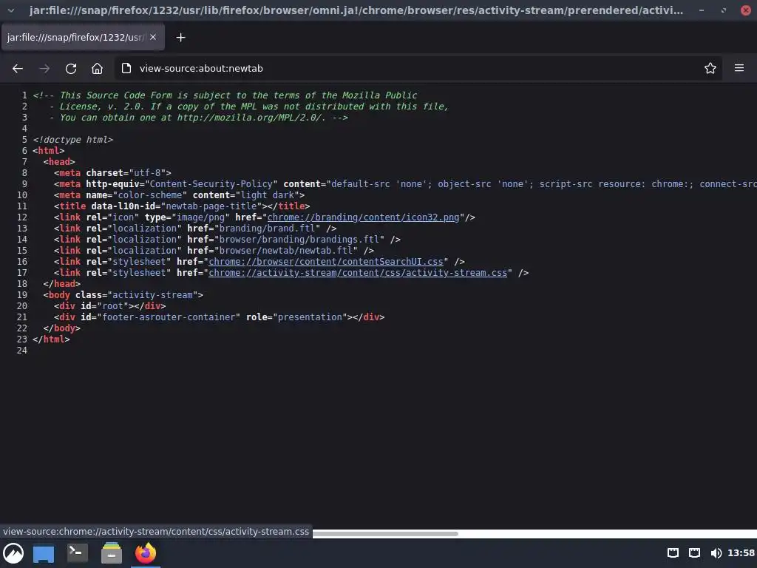Click the window title bar text
The width and height of the screenshot is (757, 568).
356,10
